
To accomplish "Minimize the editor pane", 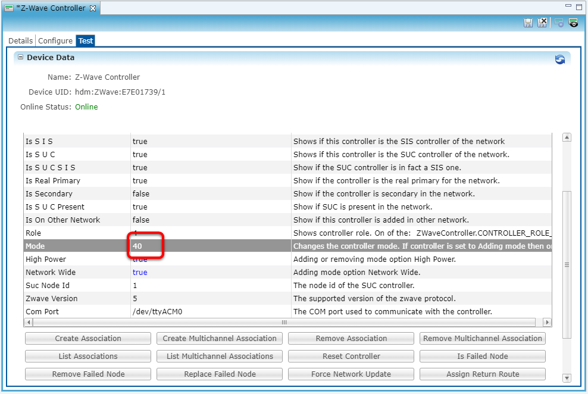I will point(568,5).
